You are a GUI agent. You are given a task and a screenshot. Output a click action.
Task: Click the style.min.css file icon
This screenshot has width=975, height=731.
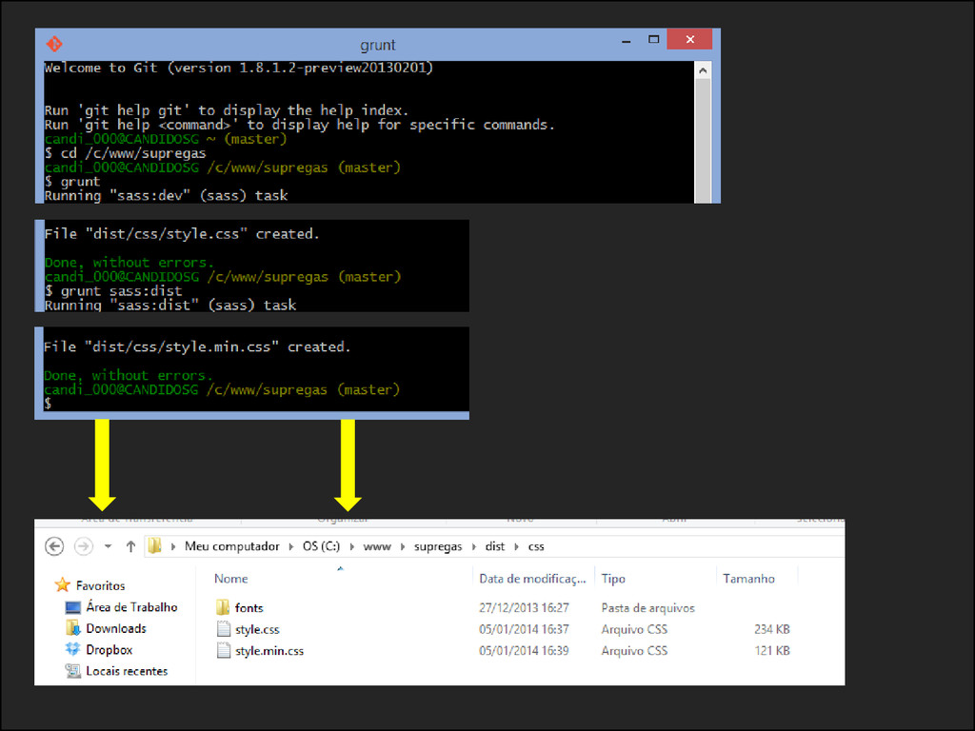(x=223, y=650)
